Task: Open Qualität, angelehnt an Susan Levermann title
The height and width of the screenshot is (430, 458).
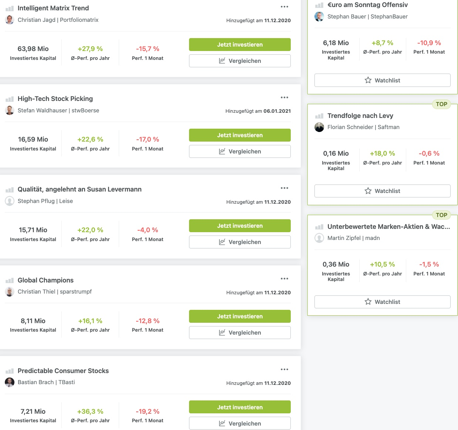Action: pos(80,189)
